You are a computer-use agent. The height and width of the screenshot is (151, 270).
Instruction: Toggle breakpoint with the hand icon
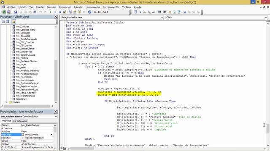click(x=170, y=12)
